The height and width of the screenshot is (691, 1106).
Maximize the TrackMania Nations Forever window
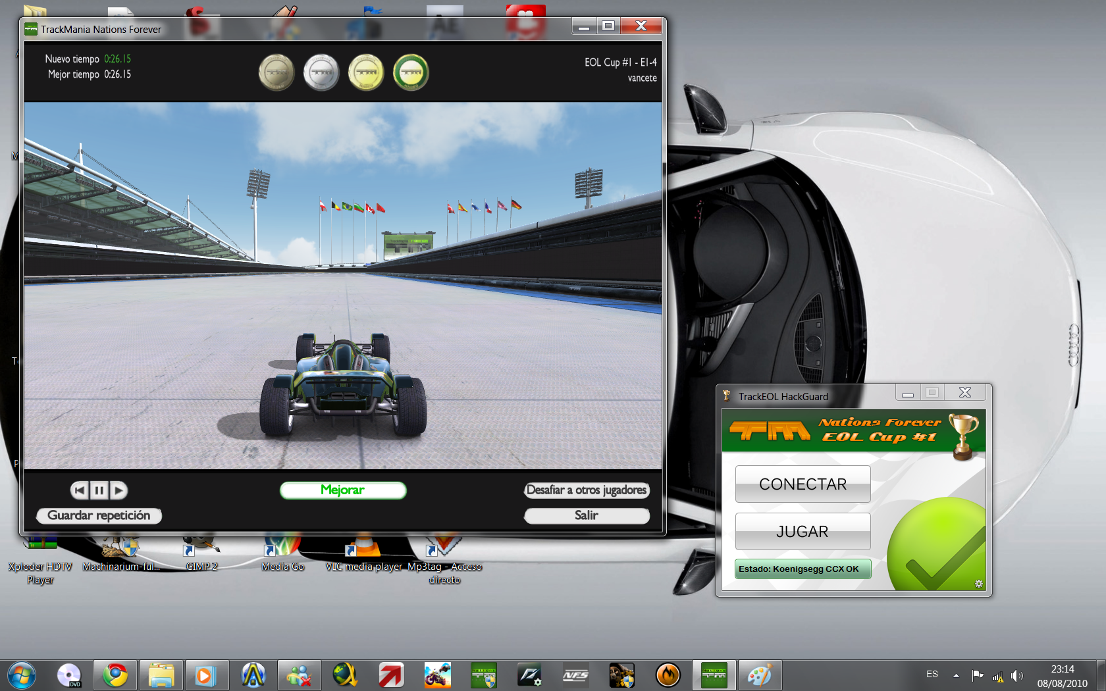[x=608, y=26]
